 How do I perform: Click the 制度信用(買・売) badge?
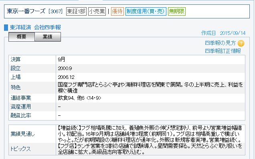point(146,11)
